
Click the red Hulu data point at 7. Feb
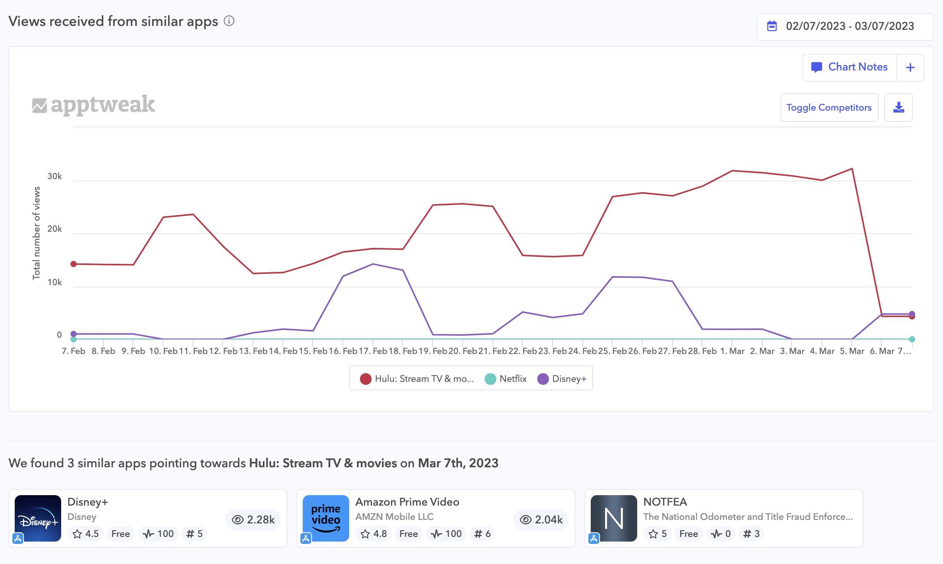click(x=74, y=264)
